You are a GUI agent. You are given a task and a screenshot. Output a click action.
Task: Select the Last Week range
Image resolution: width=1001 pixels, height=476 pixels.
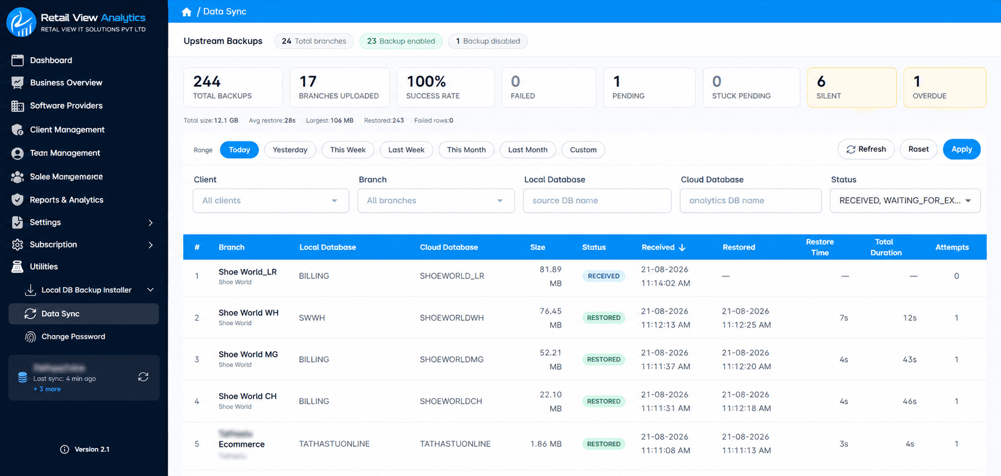(406, 150)
